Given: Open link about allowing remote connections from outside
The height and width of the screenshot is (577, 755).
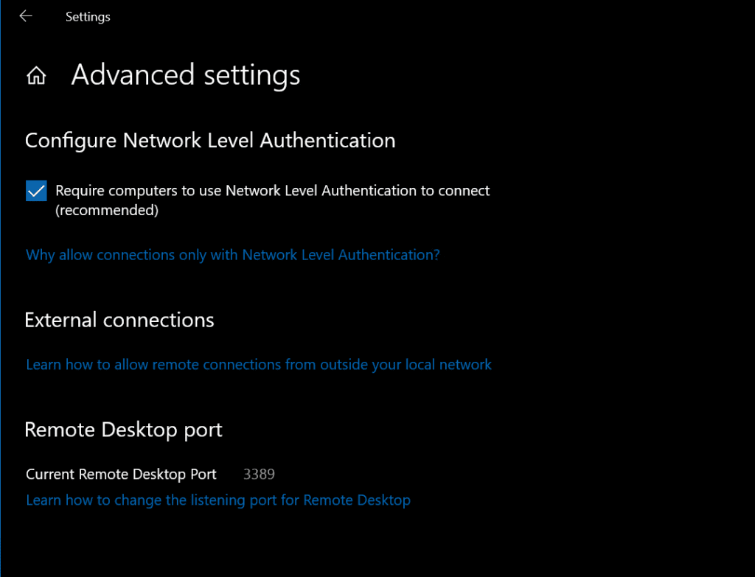Looking at the screenshot, I should coord(259,364).
